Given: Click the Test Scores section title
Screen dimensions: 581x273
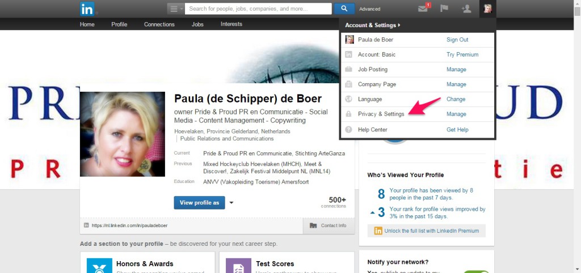Looking at the screenshot, I should 275,264.
